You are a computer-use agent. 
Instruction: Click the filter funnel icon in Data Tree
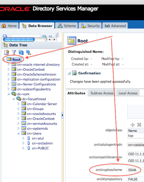14,52
